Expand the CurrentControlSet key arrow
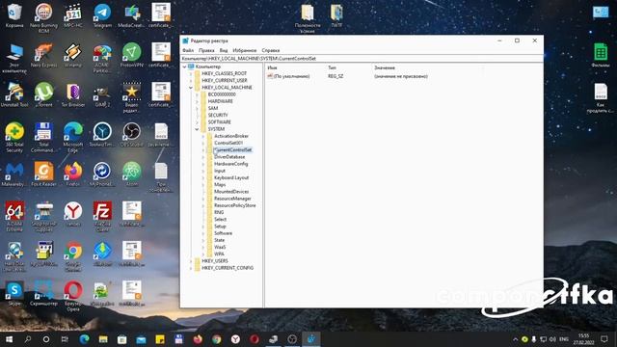 pos(203,150)
